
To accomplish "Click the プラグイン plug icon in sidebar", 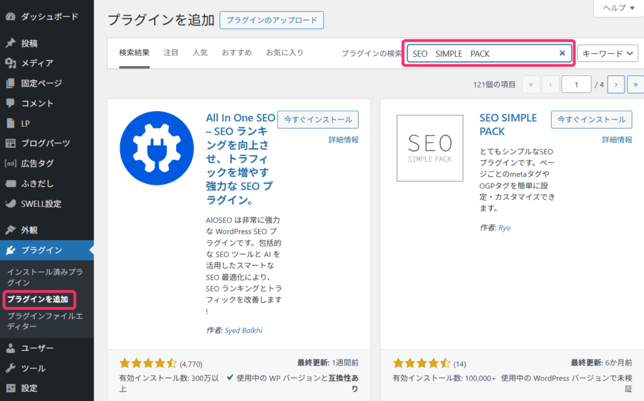I will pos(11,250).
